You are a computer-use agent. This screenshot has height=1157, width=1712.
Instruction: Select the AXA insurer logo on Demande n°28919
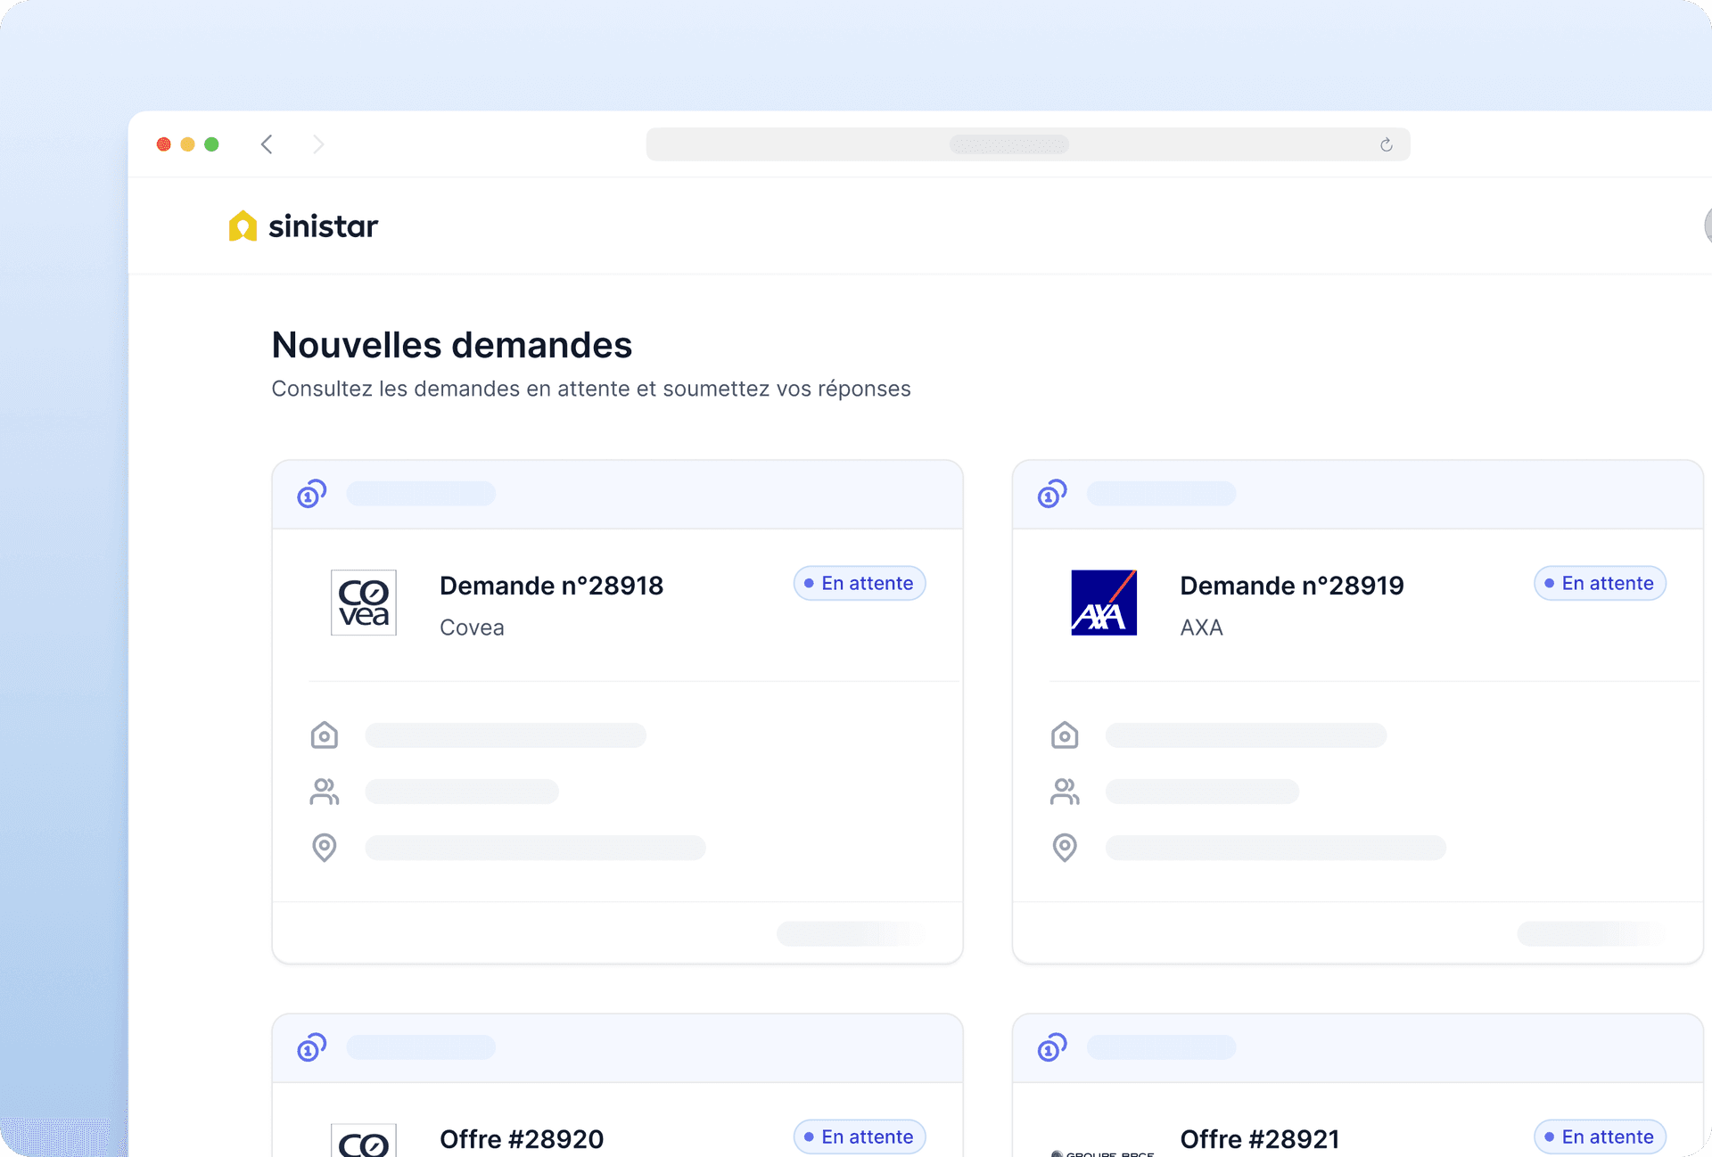1104,603
